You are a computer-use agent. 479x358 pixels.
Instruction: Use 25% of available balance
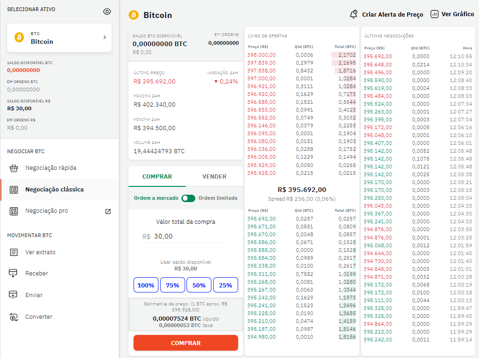click(225, 285)
